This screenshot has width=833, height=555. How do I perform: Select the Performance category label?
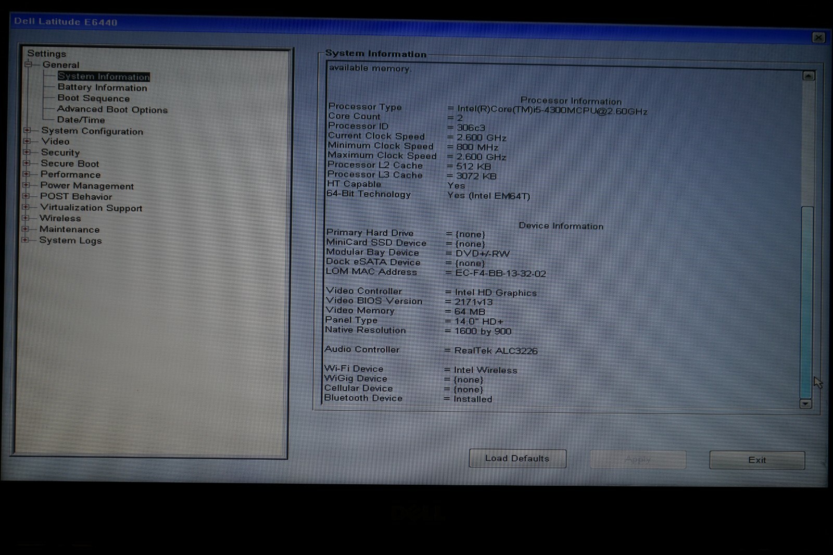click(70, 174)
